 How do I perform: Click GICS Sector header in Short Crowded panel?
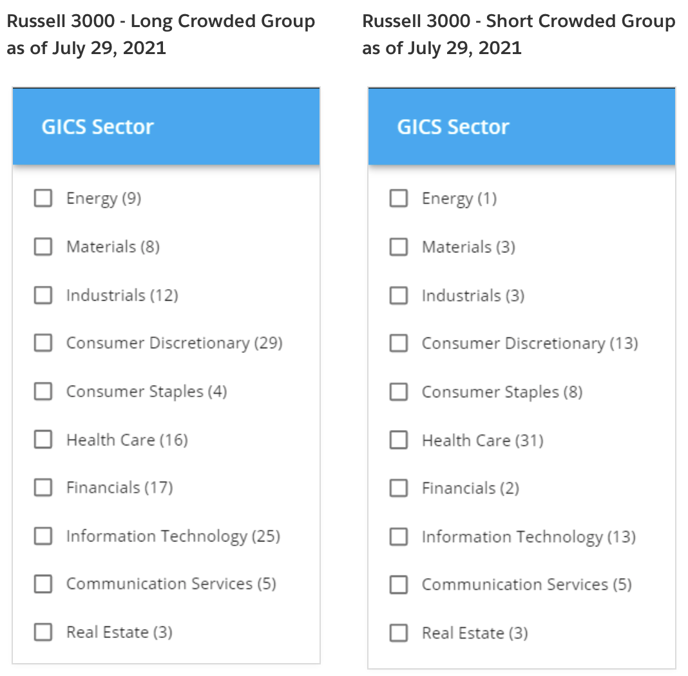tap(453, 127)
